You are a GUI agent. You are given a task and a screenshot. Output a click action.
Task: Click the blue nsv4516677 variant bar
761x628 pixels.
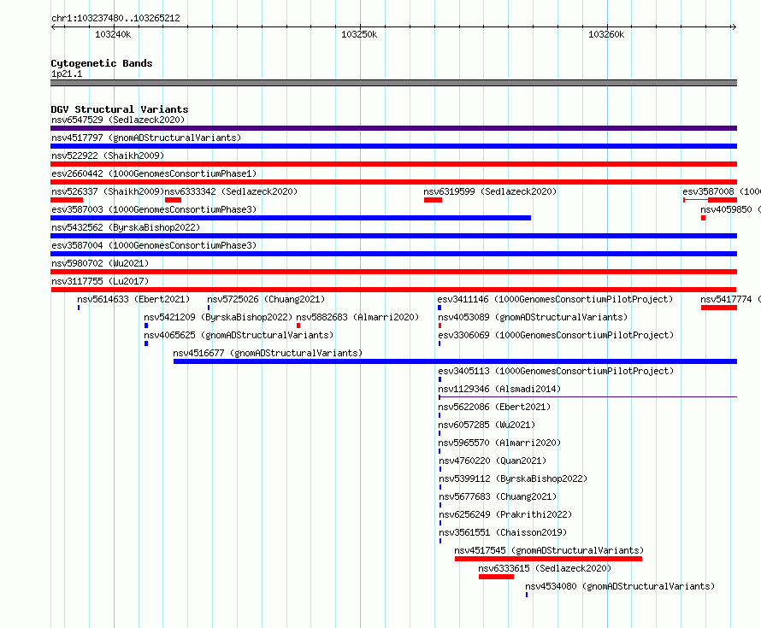coord(455,361)
